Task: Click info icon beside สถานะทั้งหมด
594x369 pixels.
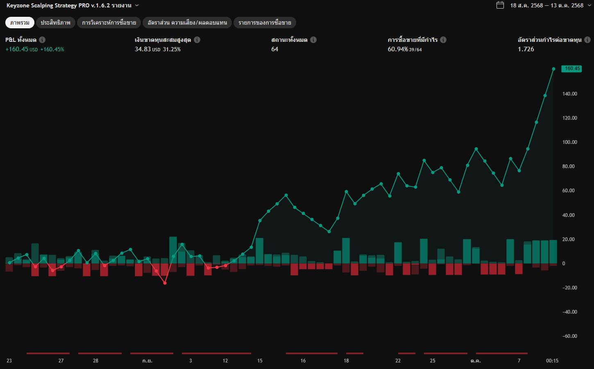Action: (313, 40)
